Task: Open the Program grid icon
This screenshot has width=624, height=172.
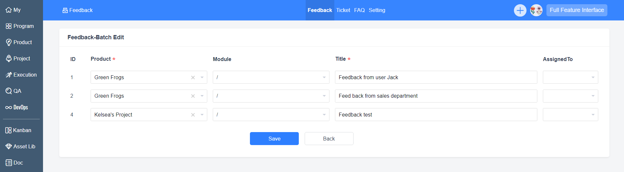Action: (x=8, y=26)
